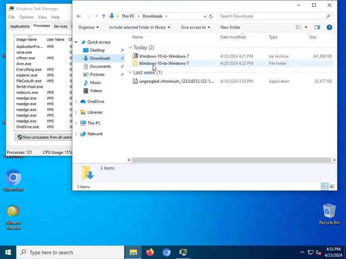This screenshot has height=259, width=346.
Task: Click the muted volume tray icon
Action: tap(318, 252)
